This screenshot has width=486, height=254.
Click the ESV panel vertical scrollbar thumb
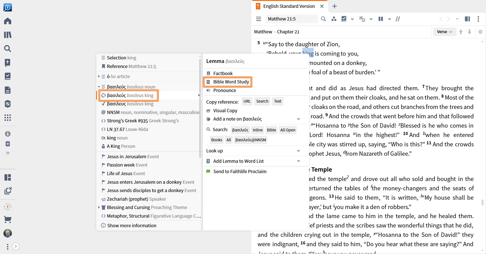click(x=482, y=202)
